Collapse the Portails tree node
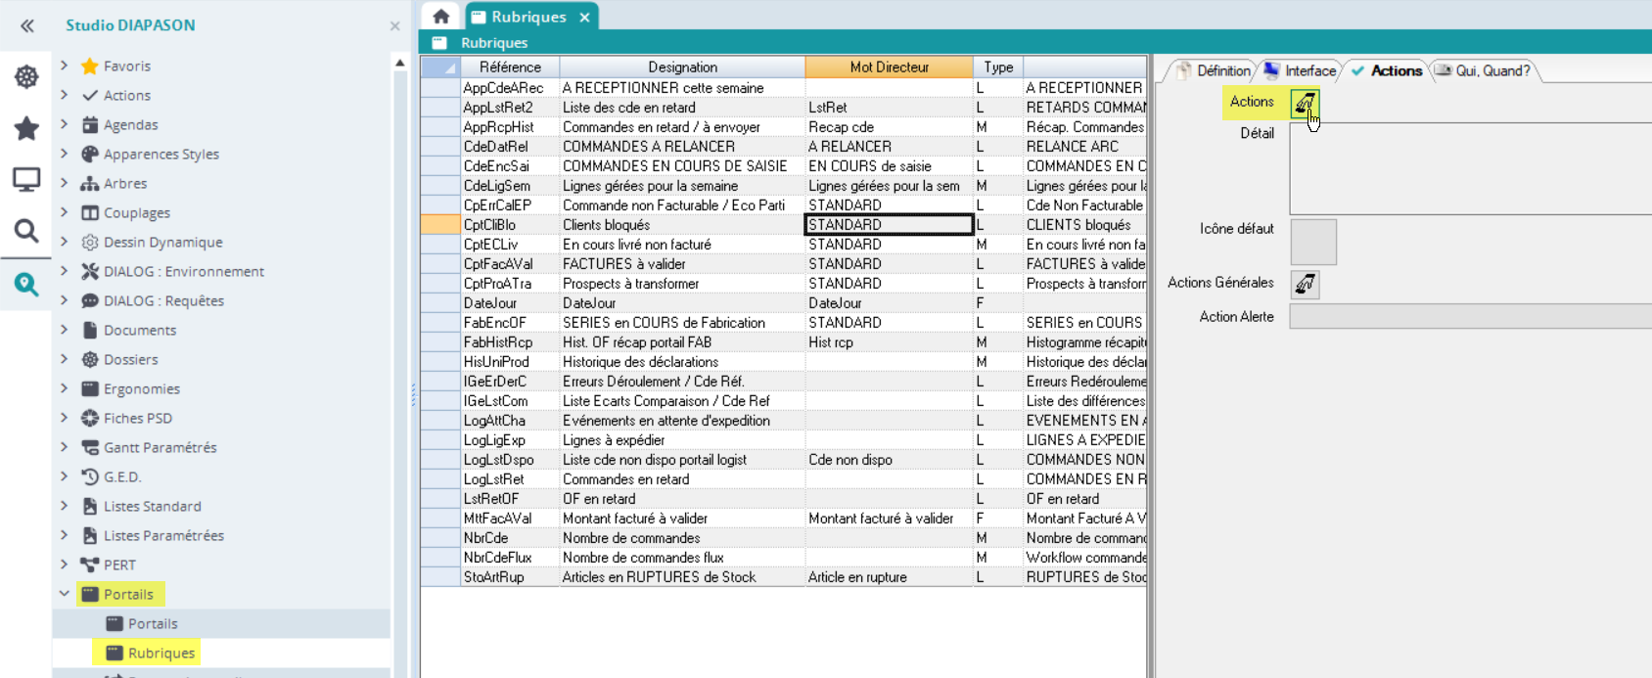This screenshot has width=1652, height=678. tap(65, 594)
